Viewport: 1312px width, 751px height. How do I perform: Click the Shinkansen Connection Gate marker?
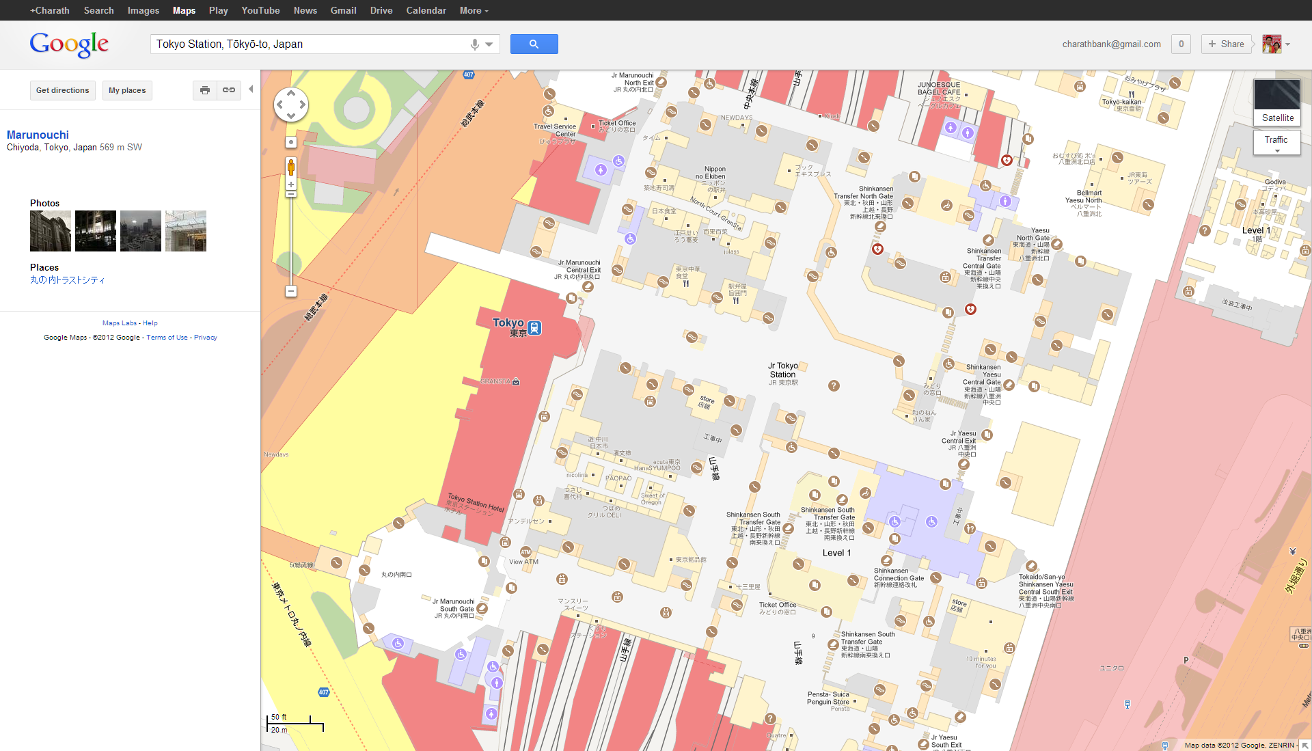click(x=886, y=560)
